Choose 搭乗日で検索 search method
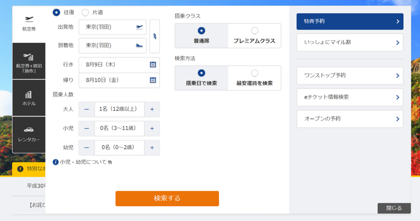The height and width of the screenshot is (221, 420). (201, 78)
